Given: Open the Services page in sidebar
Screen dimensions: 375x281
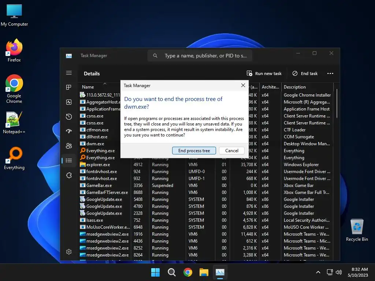Looking at the screenshot, I should coord(69,175).
